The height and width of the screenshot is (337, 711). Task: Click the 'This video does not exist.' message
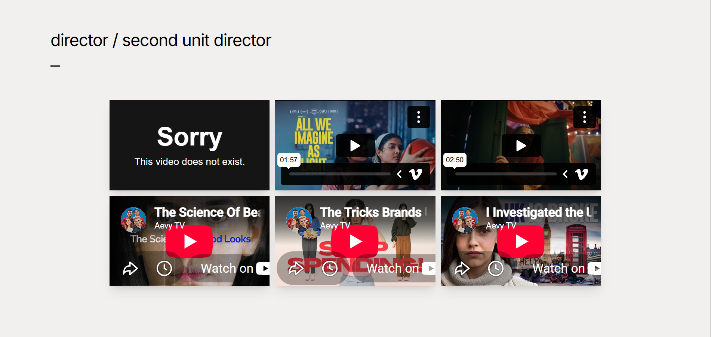(190, 162)
